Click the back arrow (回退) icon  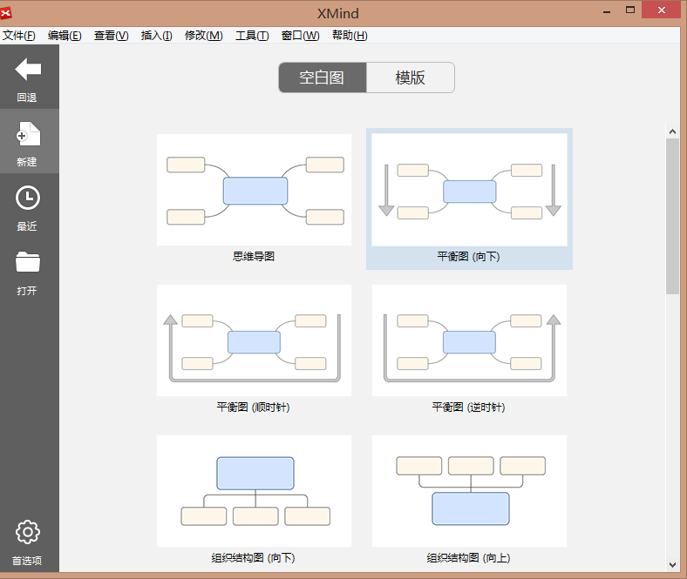(28, 69)
